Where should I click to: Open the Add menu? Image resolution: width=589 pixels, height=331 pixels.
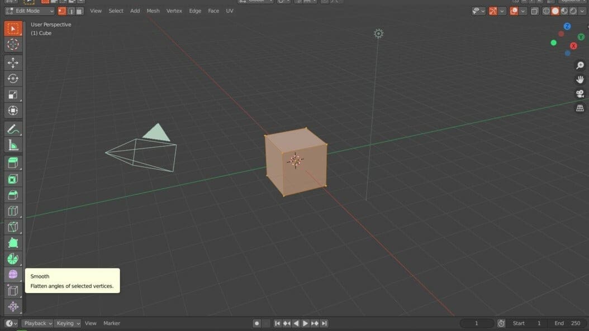pyautogui.click(x=135, y=11)
